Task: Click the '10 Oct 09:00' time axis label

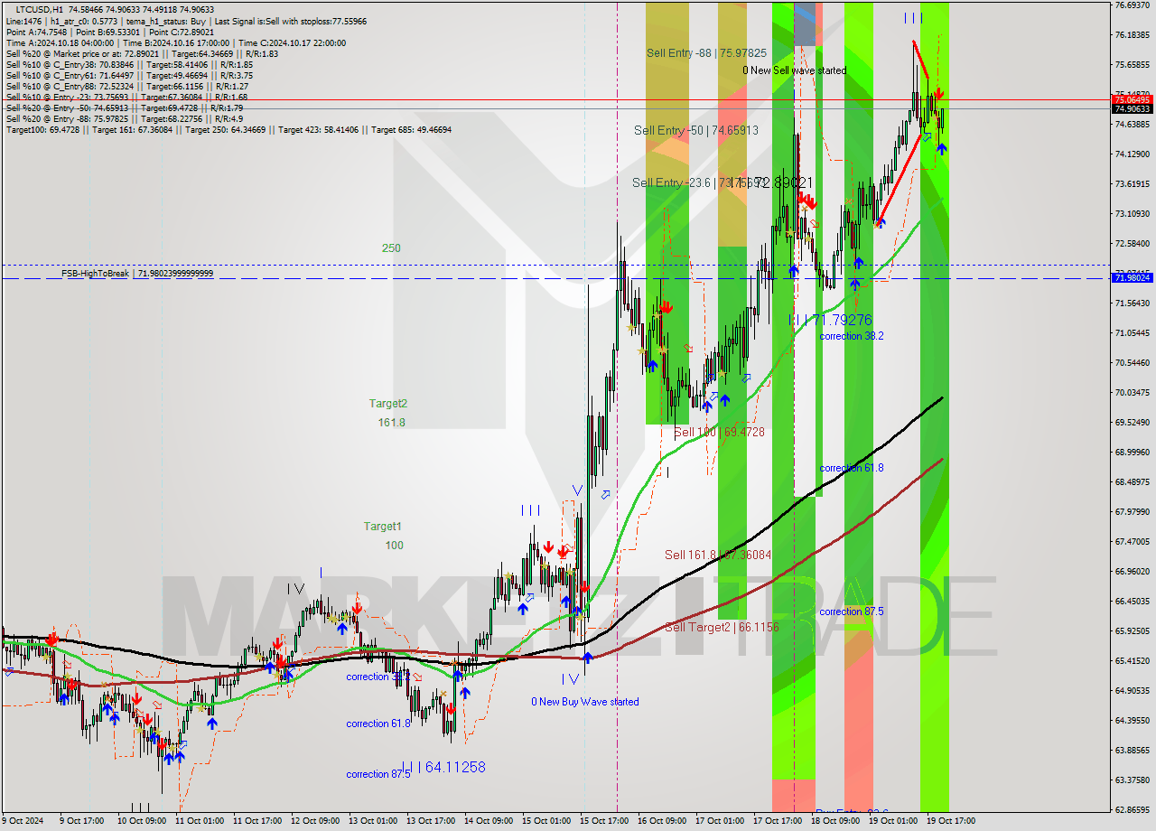Action: 141,821
